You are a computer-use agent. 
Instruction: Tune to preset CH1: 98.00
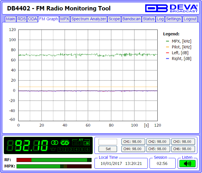click(x=133, y=142)
